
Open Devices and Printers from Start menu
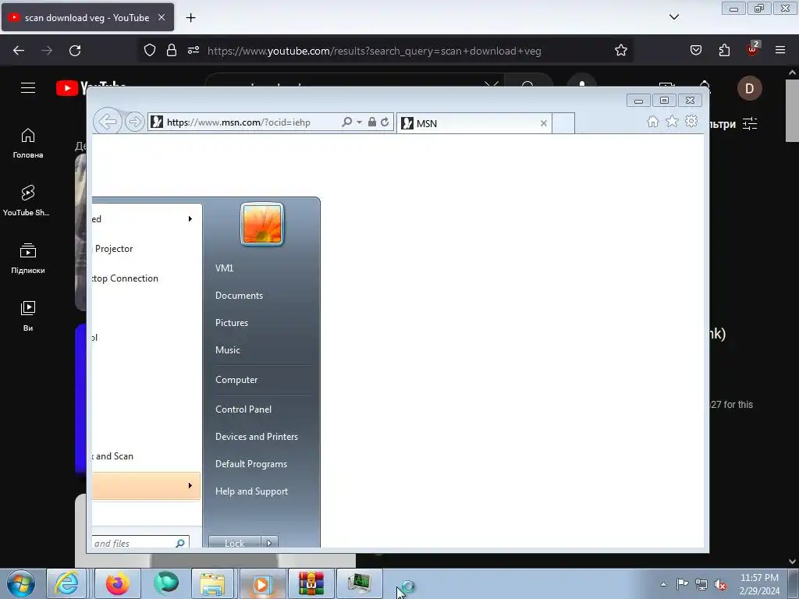(256, 437)
